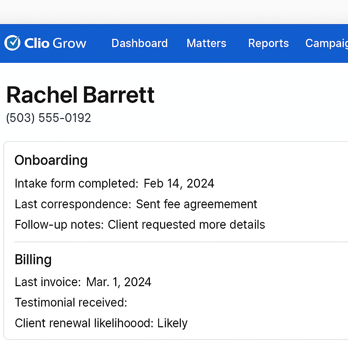Navigate to the Matters section
Image resolution: width=348 pixels, height=348 pixels.
[x=206, y=43]
